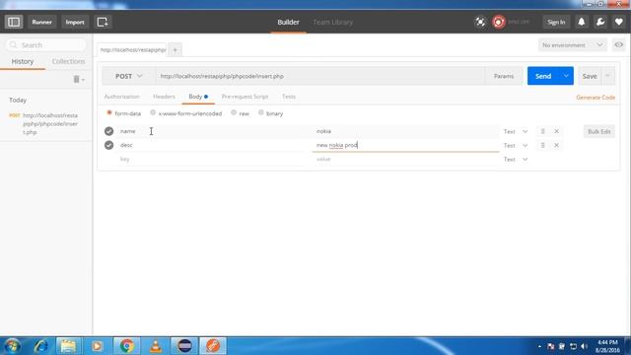Click the red sync status icon
631x355 pixels.
coord(499,22)
